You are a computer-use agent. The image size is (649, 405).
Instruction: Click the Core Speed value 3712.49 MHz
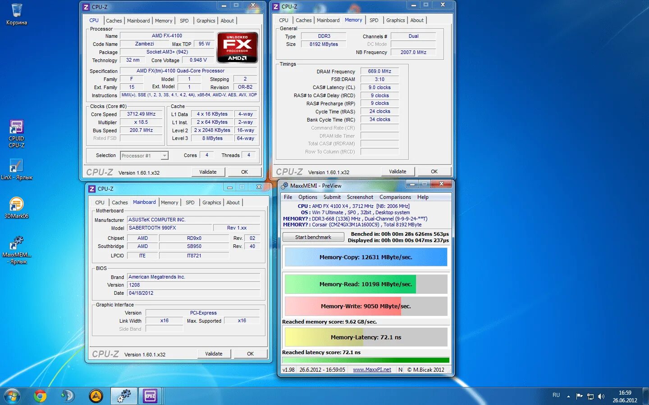pyautogui.click(x=141, y=114)
